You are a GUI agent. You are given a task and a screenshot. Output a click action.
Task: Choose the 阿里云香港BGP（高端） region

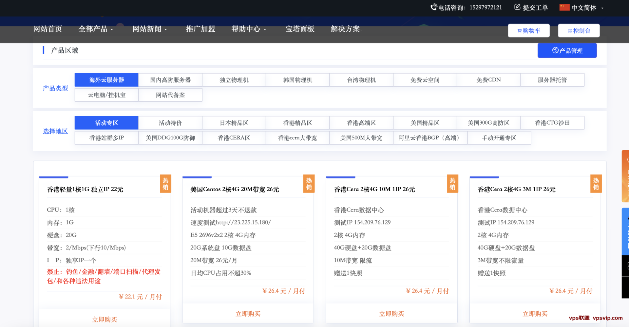tap(430, 138)
